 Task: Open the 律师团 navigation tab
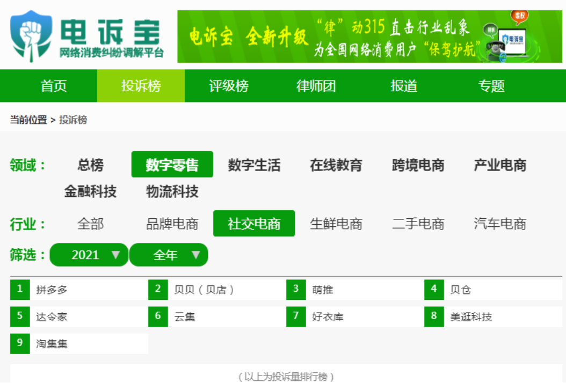(316, 86)
